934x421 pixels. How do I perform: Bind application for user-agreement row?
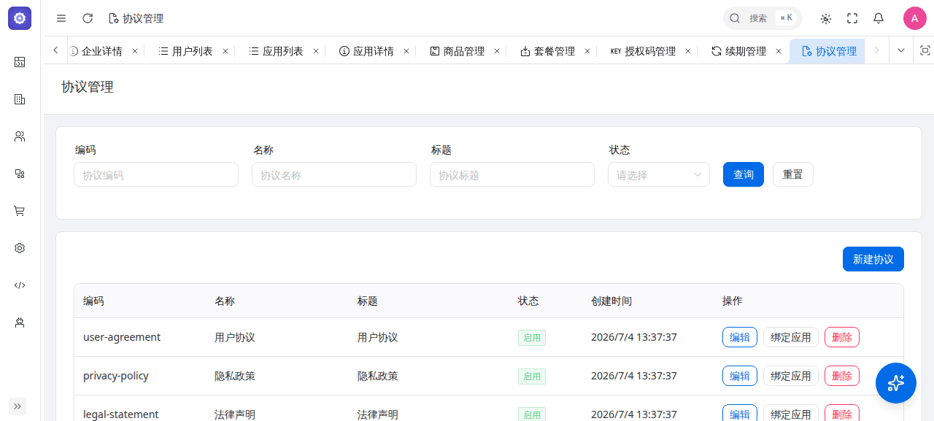coord(791,337)
